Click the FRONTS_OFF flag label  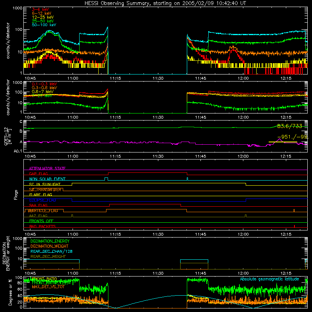click(41, 221)
